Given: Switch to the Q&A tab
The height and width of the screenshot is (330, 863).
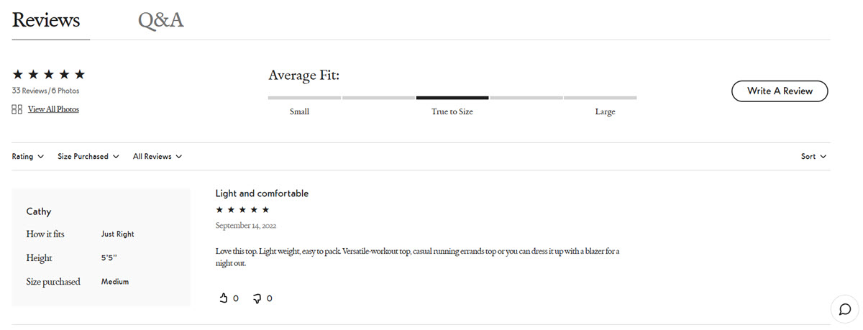Looking at the screenshot, I should coord(160,20).
